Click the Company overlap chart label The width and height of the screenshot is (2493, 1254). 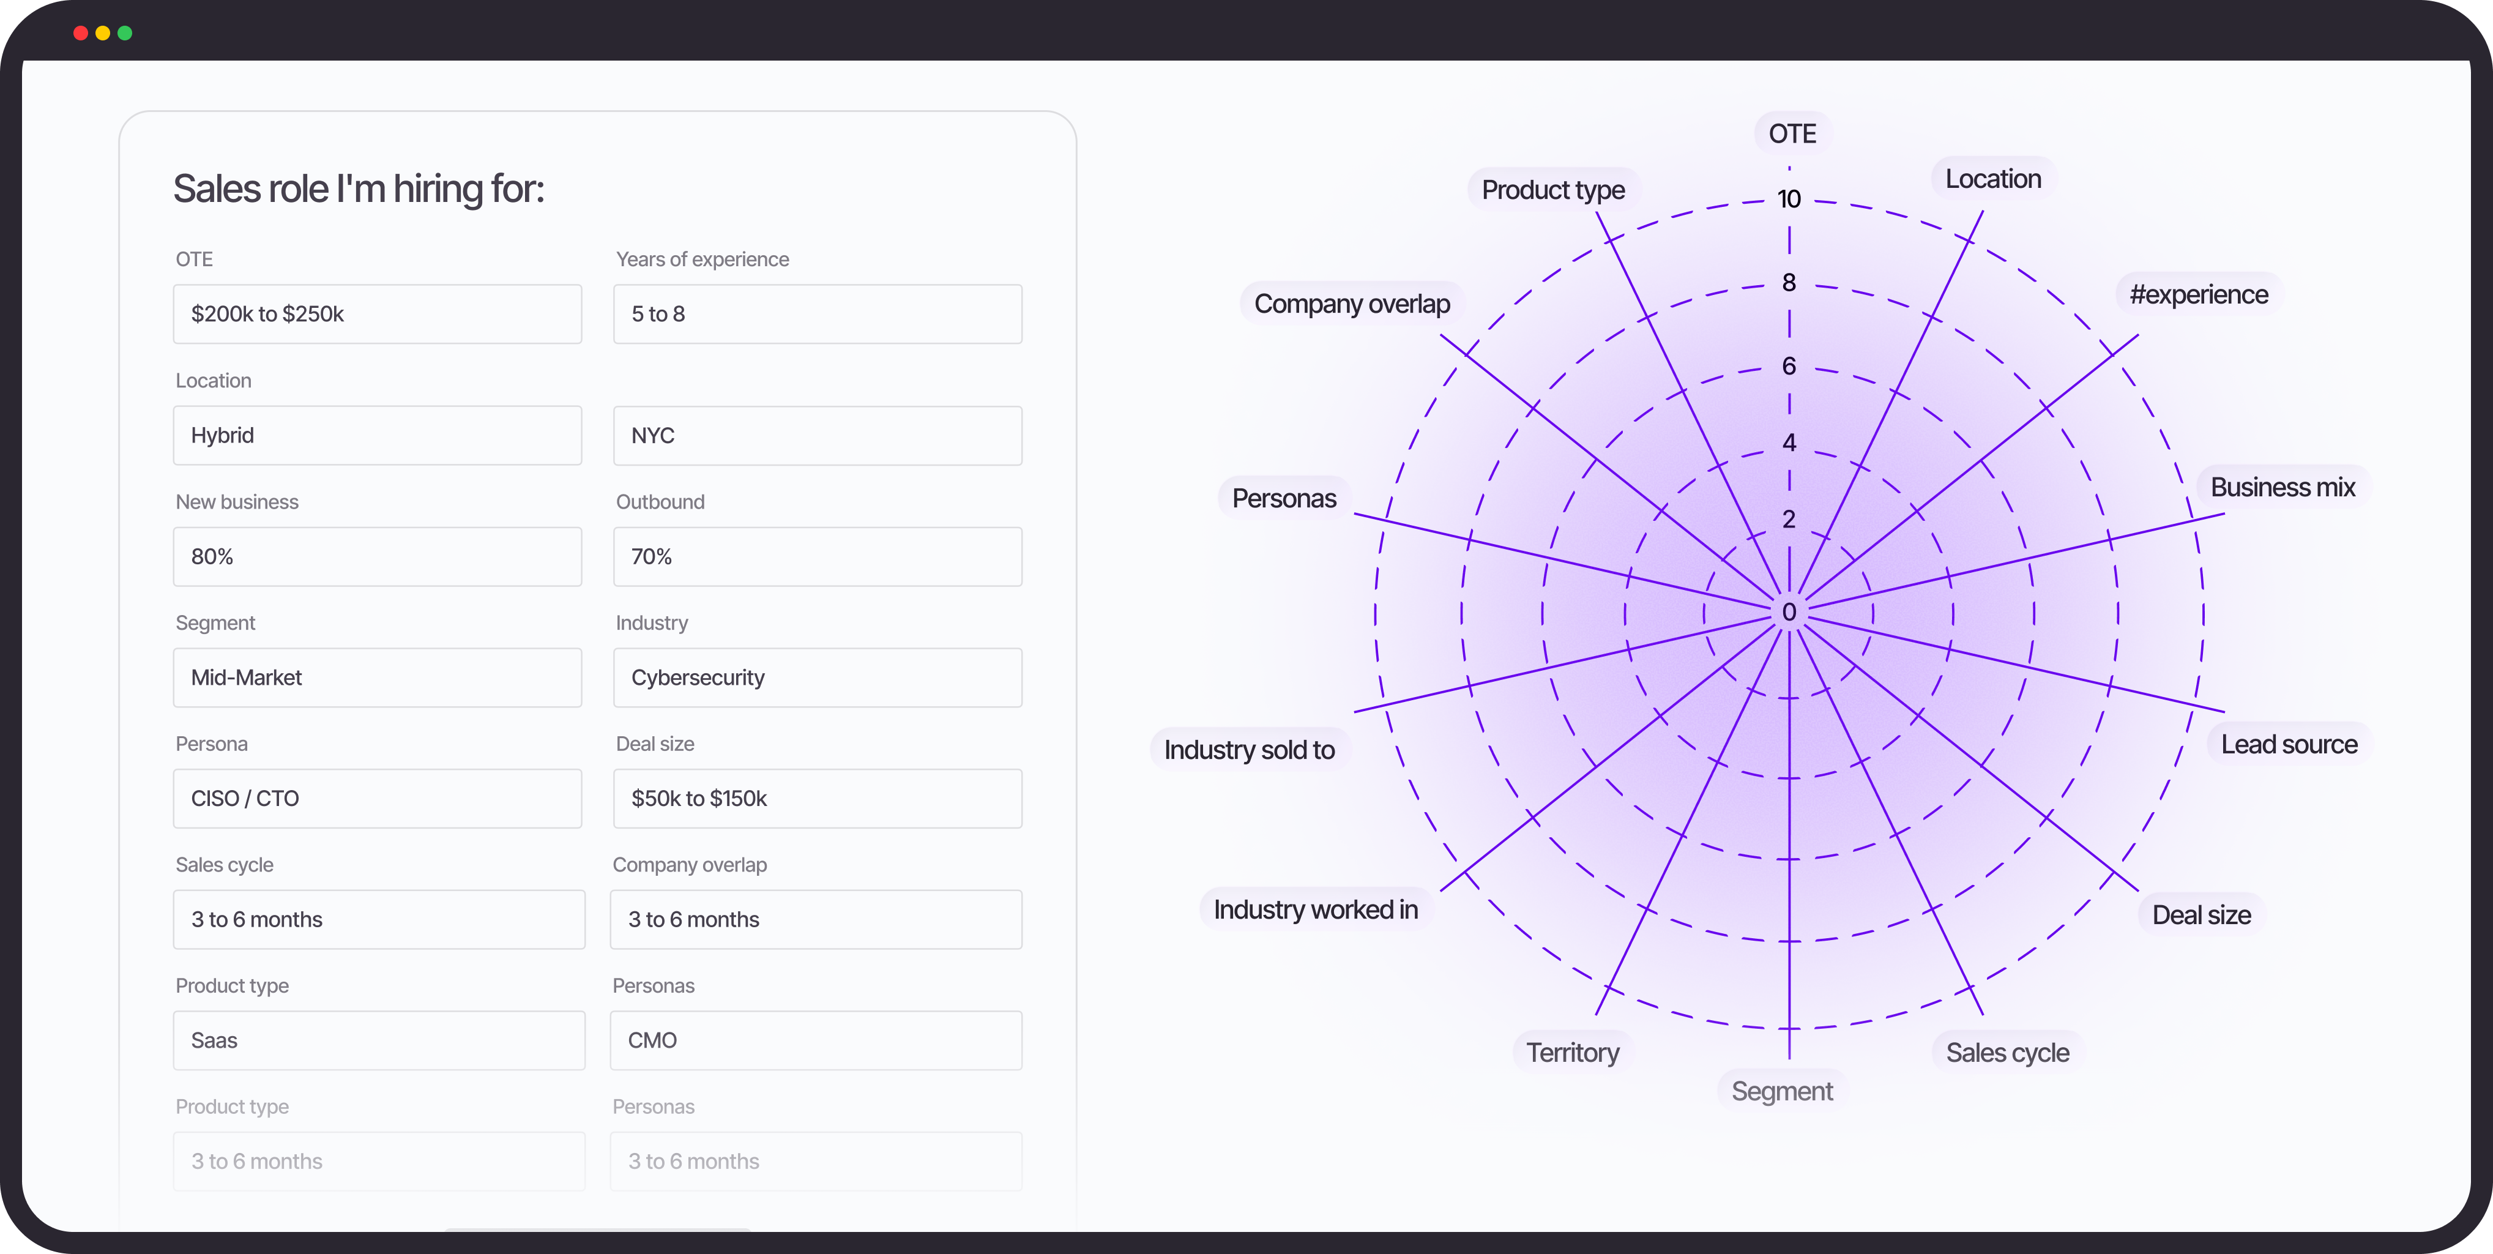click(x=1351, y=304)
